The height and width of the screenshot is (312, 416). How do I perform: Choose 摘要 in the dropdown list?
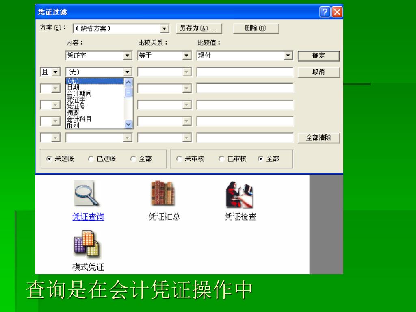[x=95, y=113]
